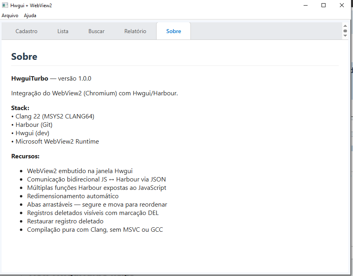353x276 pixels.
Task: Click 'Restaurar registro deletado' item
Action: pos(65,221)
